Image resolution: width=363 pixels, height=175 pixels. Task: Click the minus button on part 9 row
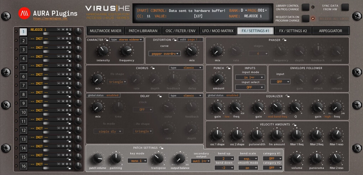[x=59, y=101]
